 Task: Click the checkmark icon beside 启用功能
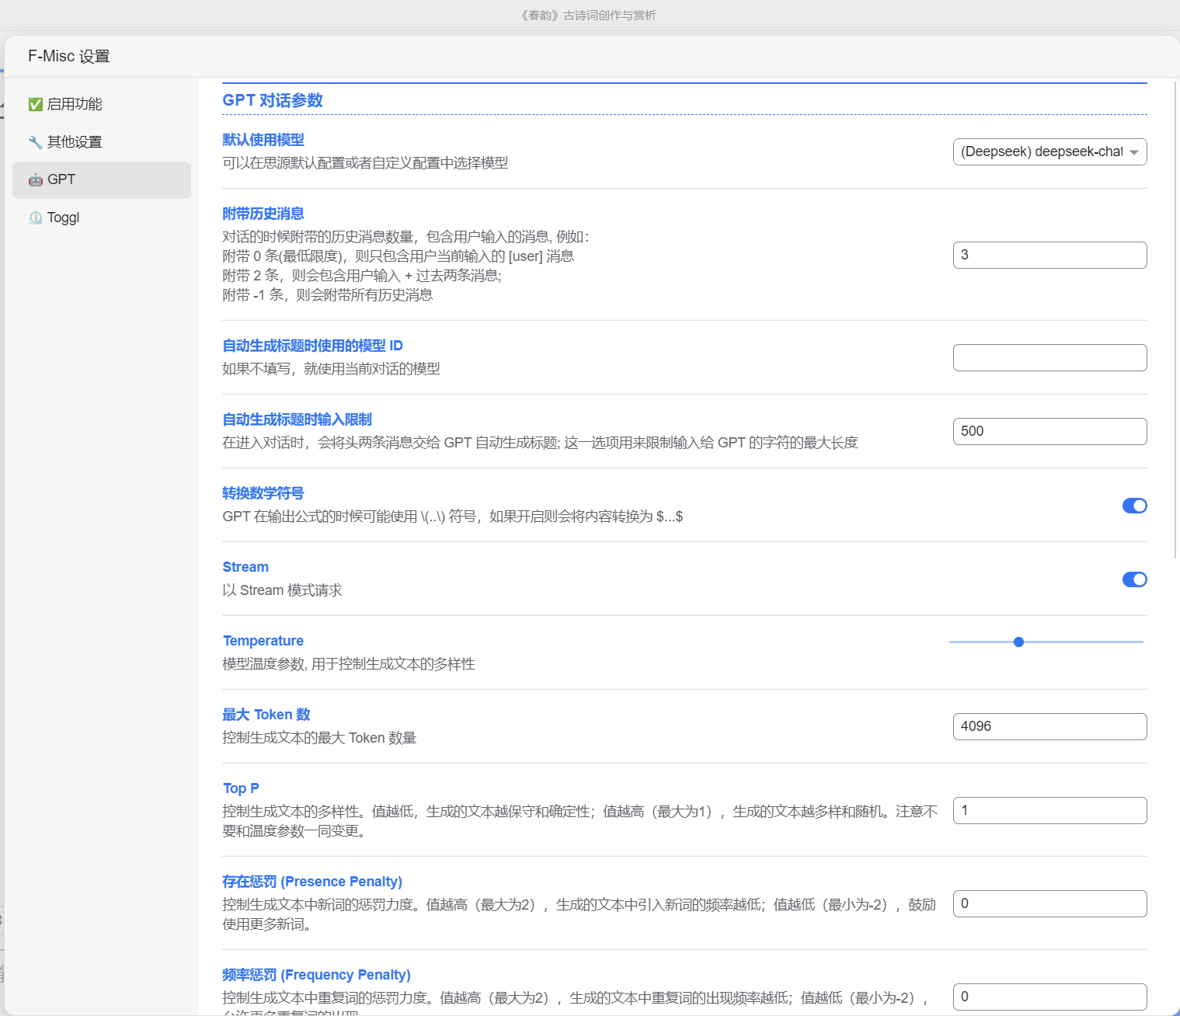36,104
